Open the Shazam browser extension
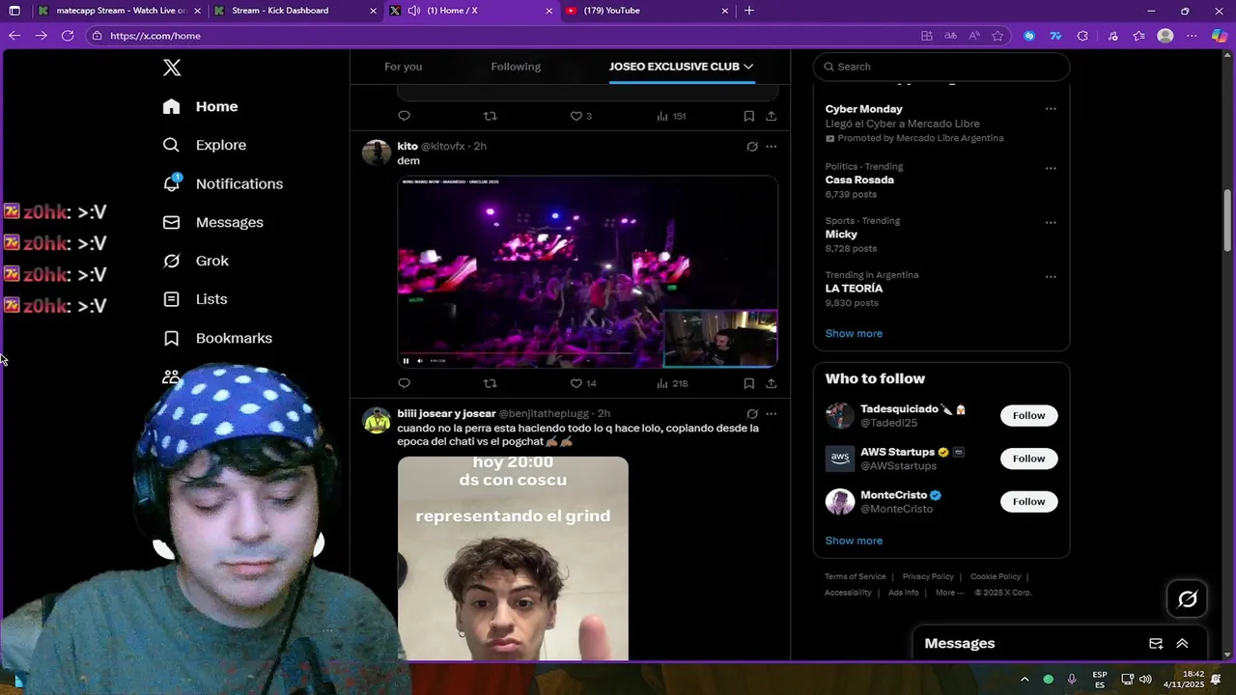The height and width of the screenshot is (695, 1236). [x=1029, y=36]
